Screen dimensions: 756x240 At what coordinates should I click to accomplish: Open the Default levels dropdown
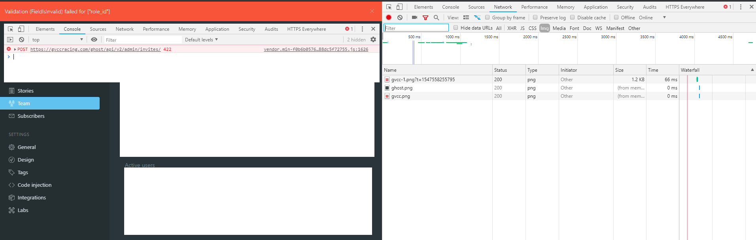tap(201, 39)
